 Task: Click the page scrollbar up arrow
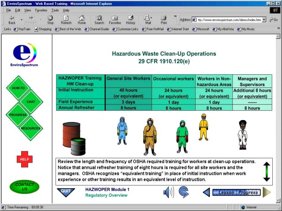(x=278, y=36)
